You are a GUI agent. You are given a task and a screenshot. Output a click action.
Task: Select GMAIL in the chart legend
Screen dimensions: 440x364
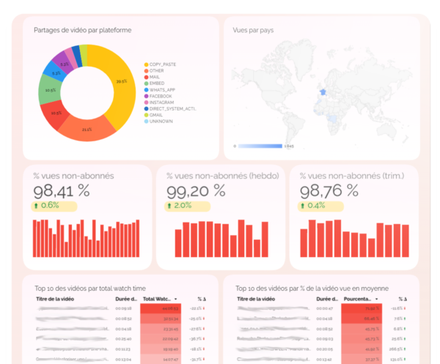pos(153,115)
